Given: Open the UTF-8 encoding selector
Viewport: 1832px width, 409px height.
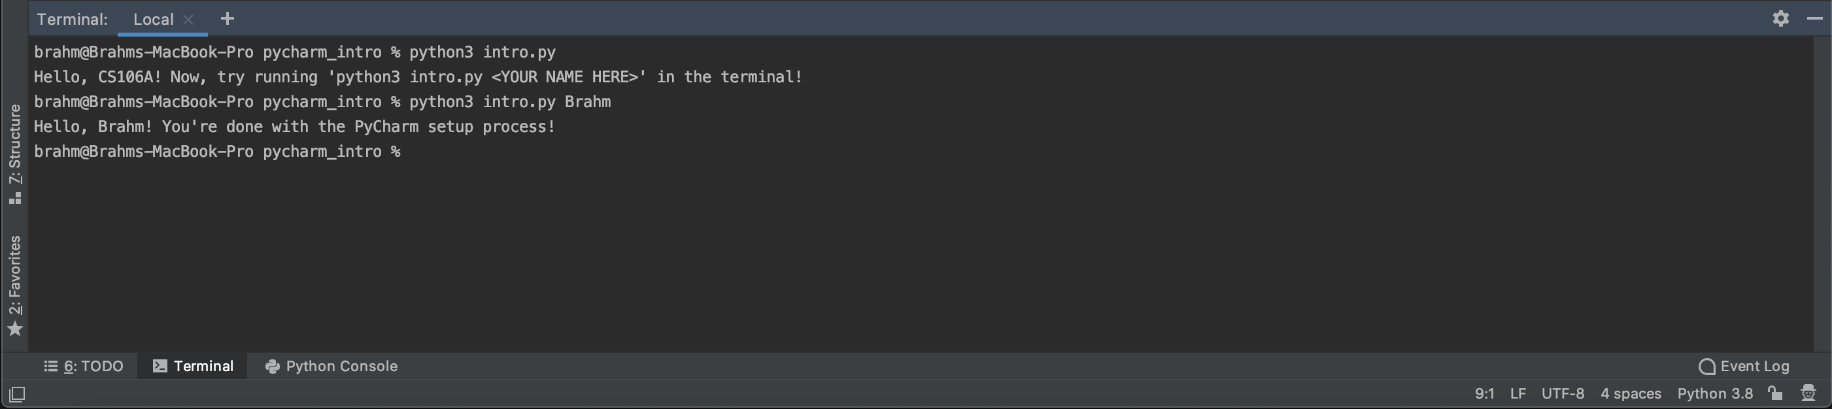Looking at the screenshot, I should 1563,393.
